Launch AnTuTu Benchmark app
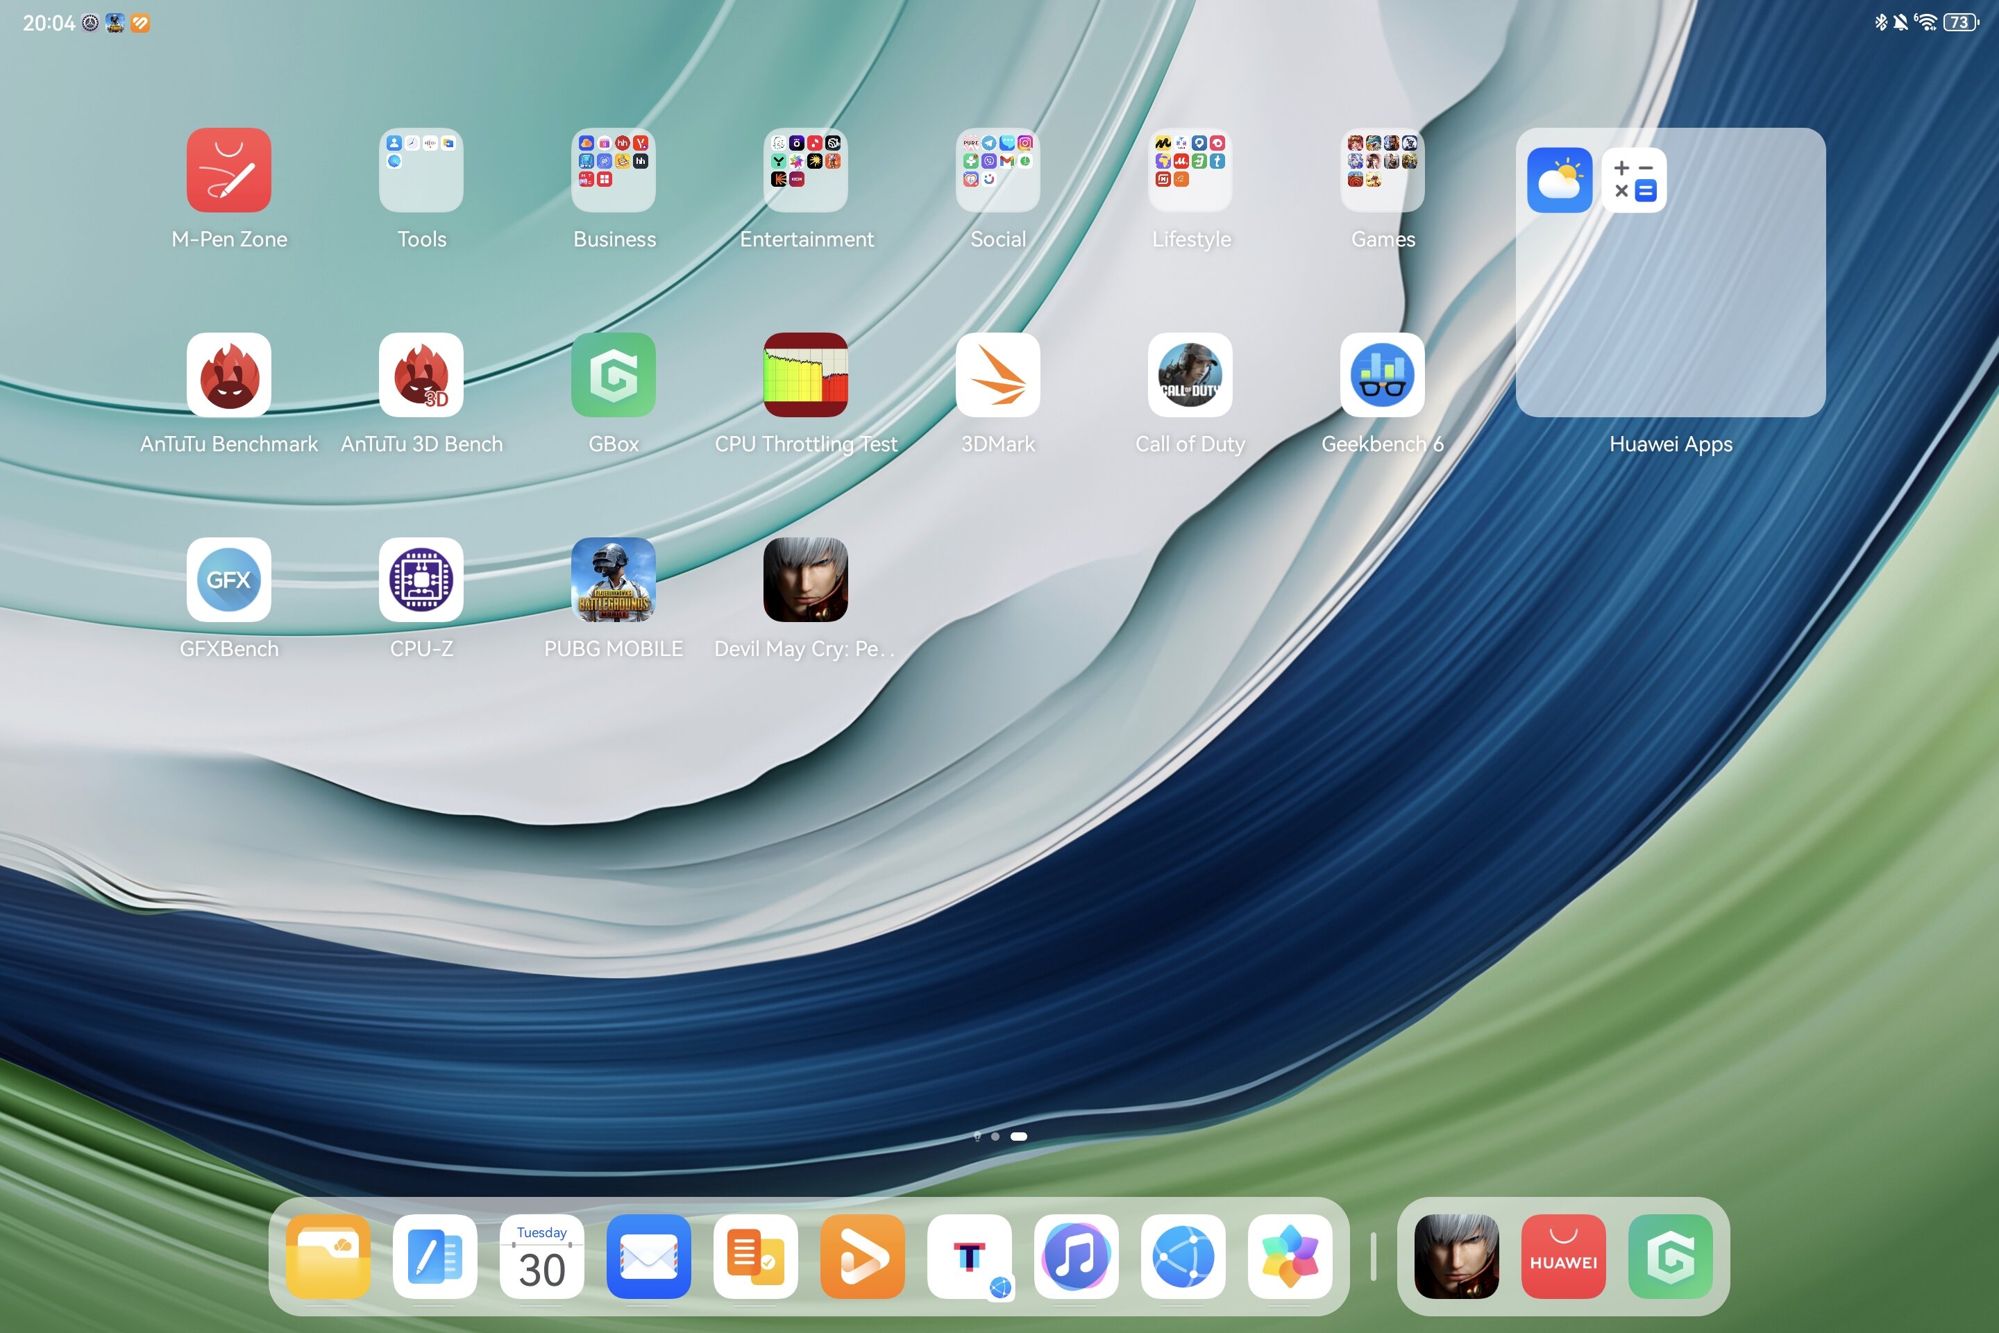 pos(228,375)
